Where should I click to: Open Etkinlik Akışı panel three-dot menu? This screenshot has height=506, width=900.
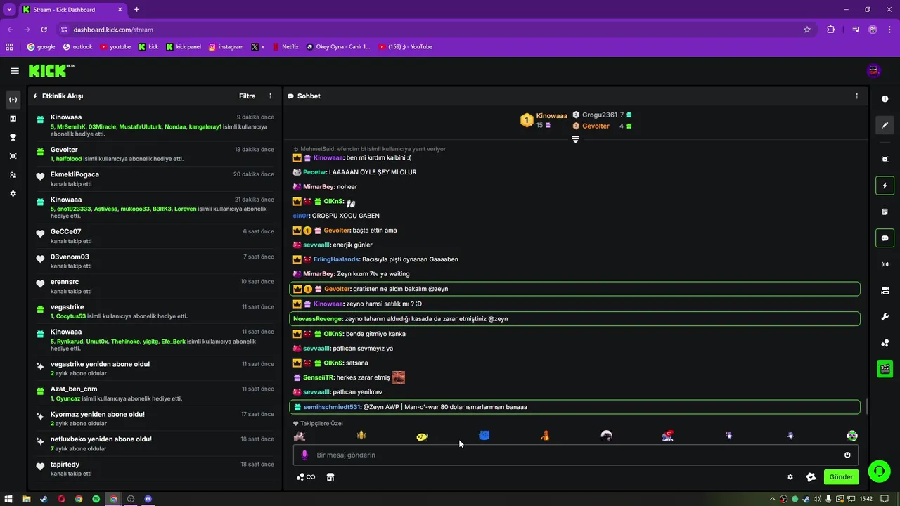[270, 96]
